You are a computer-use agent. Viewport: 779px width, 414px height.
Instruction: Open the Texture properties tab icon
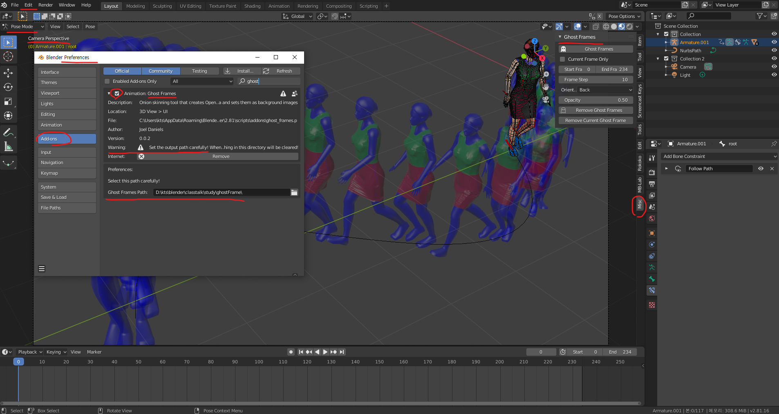tap(652, 305)
